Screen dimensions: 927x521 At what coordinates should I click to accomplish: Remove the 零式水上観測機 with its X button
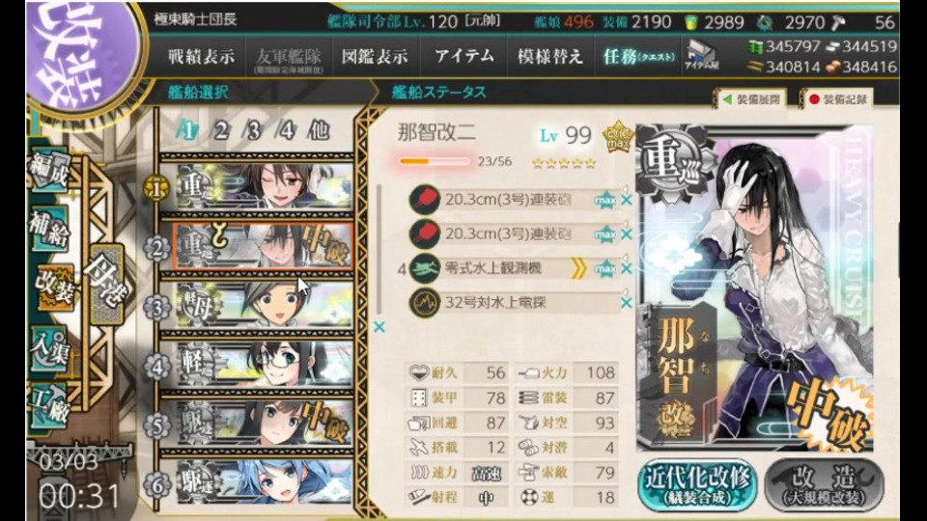pyautogui.click(x=626, y=268)
